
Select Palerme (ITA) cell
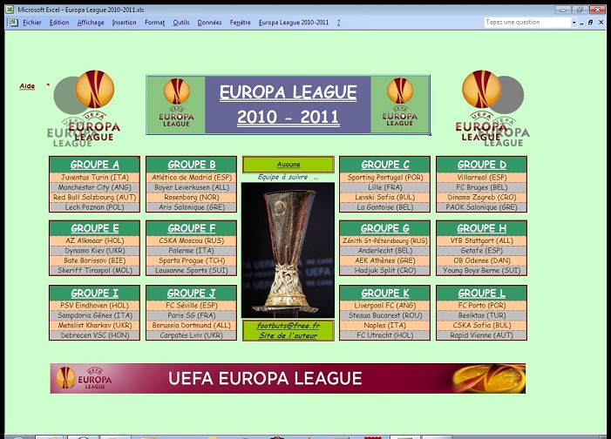pos(192,251)
